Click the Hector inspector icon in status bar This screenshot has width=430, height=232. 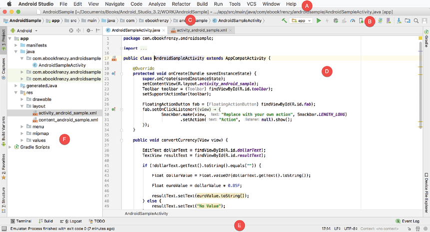pos(418,228)
